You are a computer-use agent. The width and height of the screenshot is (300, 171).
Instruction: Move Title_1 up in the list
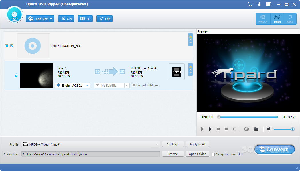[x=190, y=70]
